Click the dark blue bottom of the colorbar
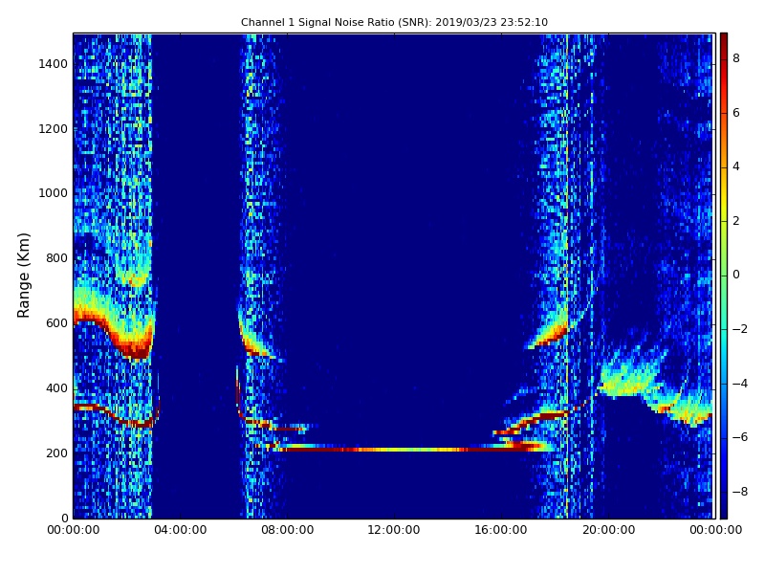The width and height of the screenshot is (765, 574). 724,510
